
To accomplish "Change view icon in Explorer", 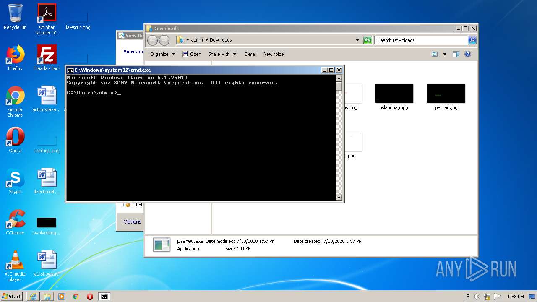I will pos(435,54).
